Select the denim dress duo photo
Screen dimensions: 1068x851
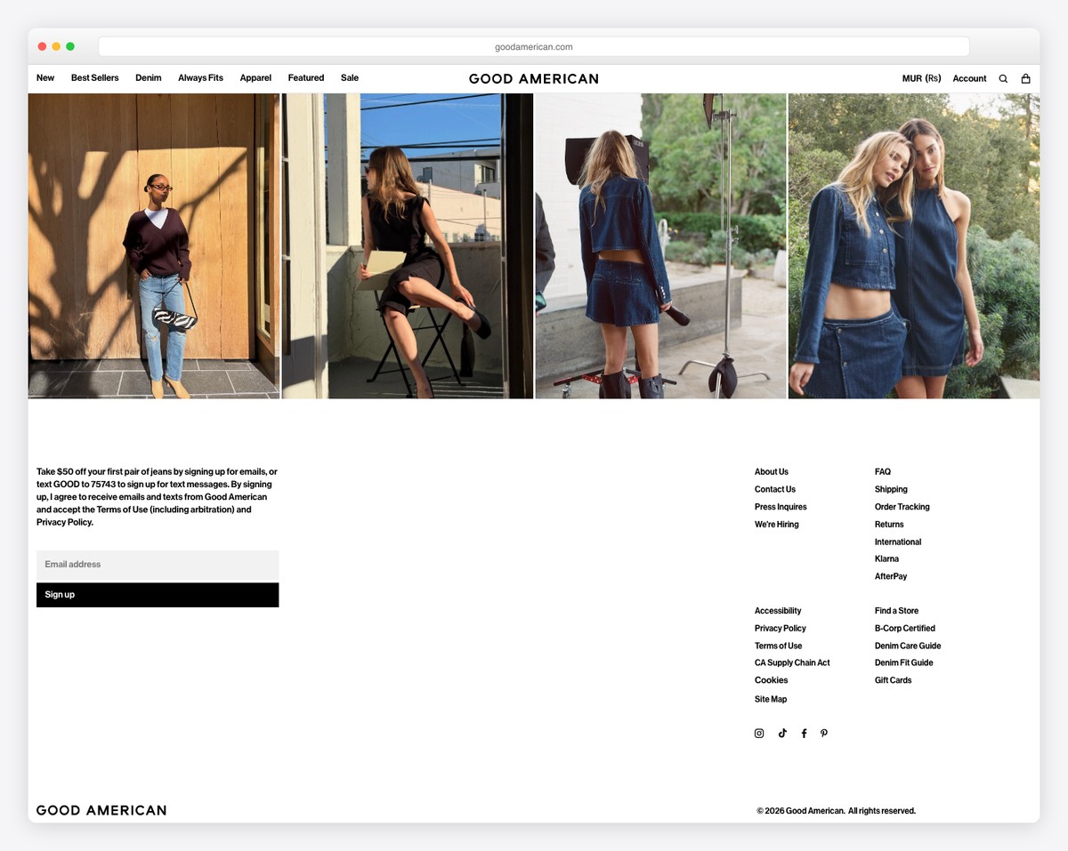(x=914, y=245)
